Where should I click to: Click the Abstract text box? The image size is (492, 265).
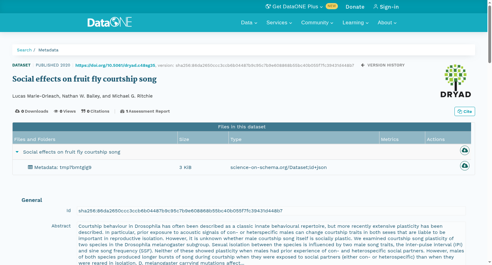tap(271, 243)
